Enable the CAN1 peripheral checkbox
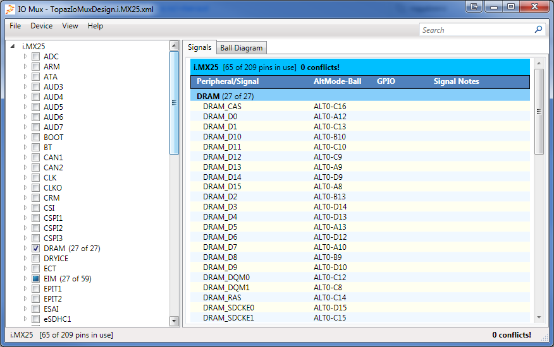Screen dimensions: 554x347 click(35, 157)
